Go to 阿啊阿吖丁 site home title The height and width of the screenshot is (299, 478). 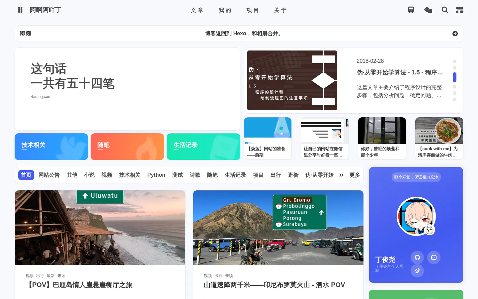click(46, 10)
